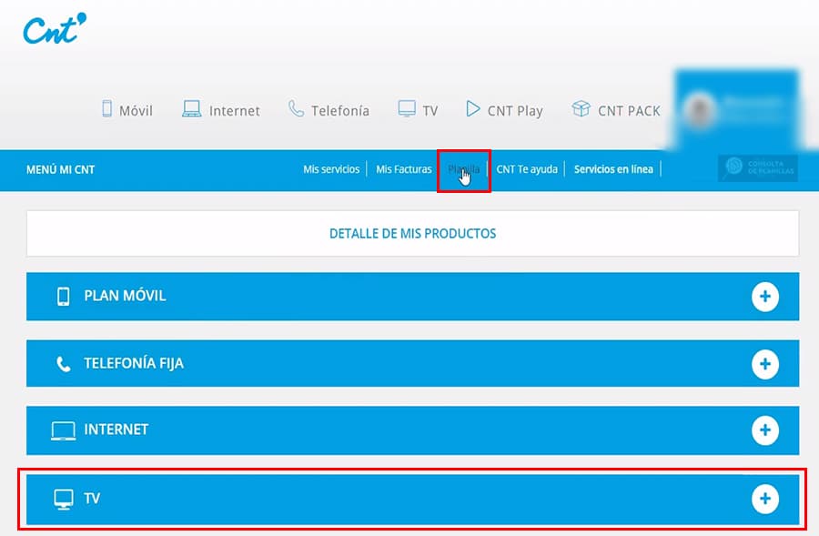Select the Planilla menu option

coord(463,169)
